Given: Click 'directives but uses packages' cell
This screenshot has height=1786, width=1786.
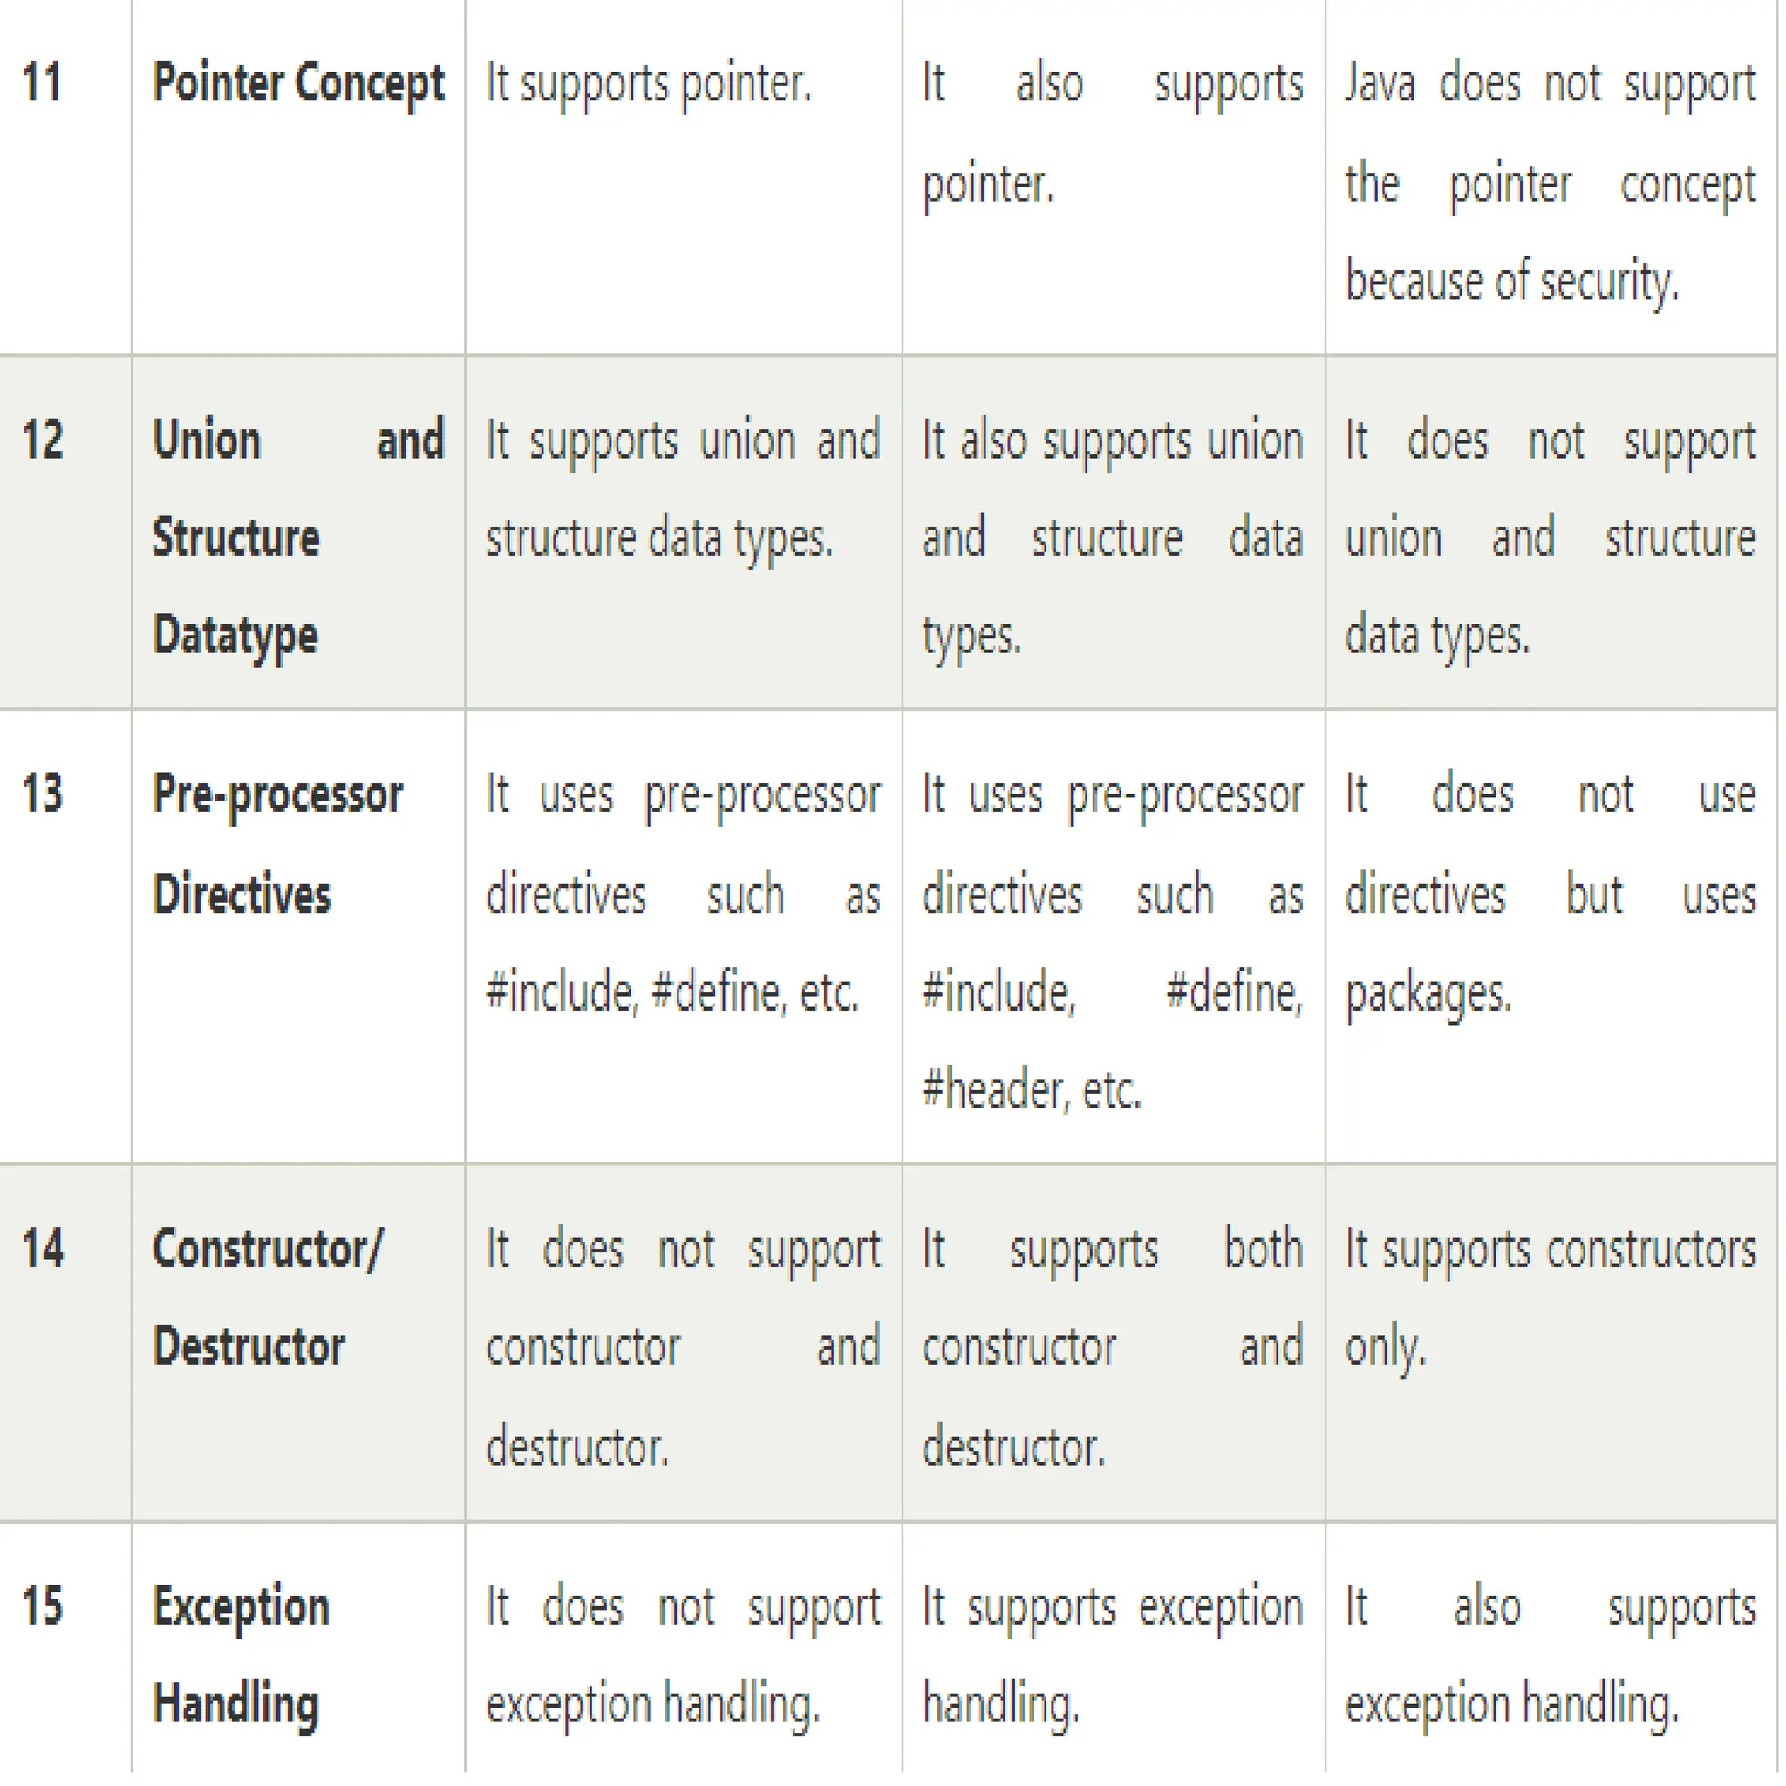Looking at the screenshot, I should point(1551,936).
